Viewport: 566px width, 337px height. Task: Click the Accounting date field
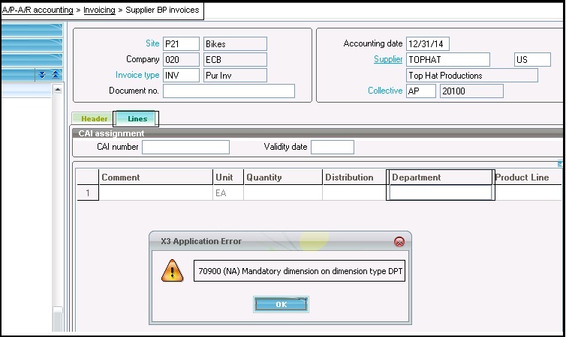pyautogui.click(x=427, y=44)
